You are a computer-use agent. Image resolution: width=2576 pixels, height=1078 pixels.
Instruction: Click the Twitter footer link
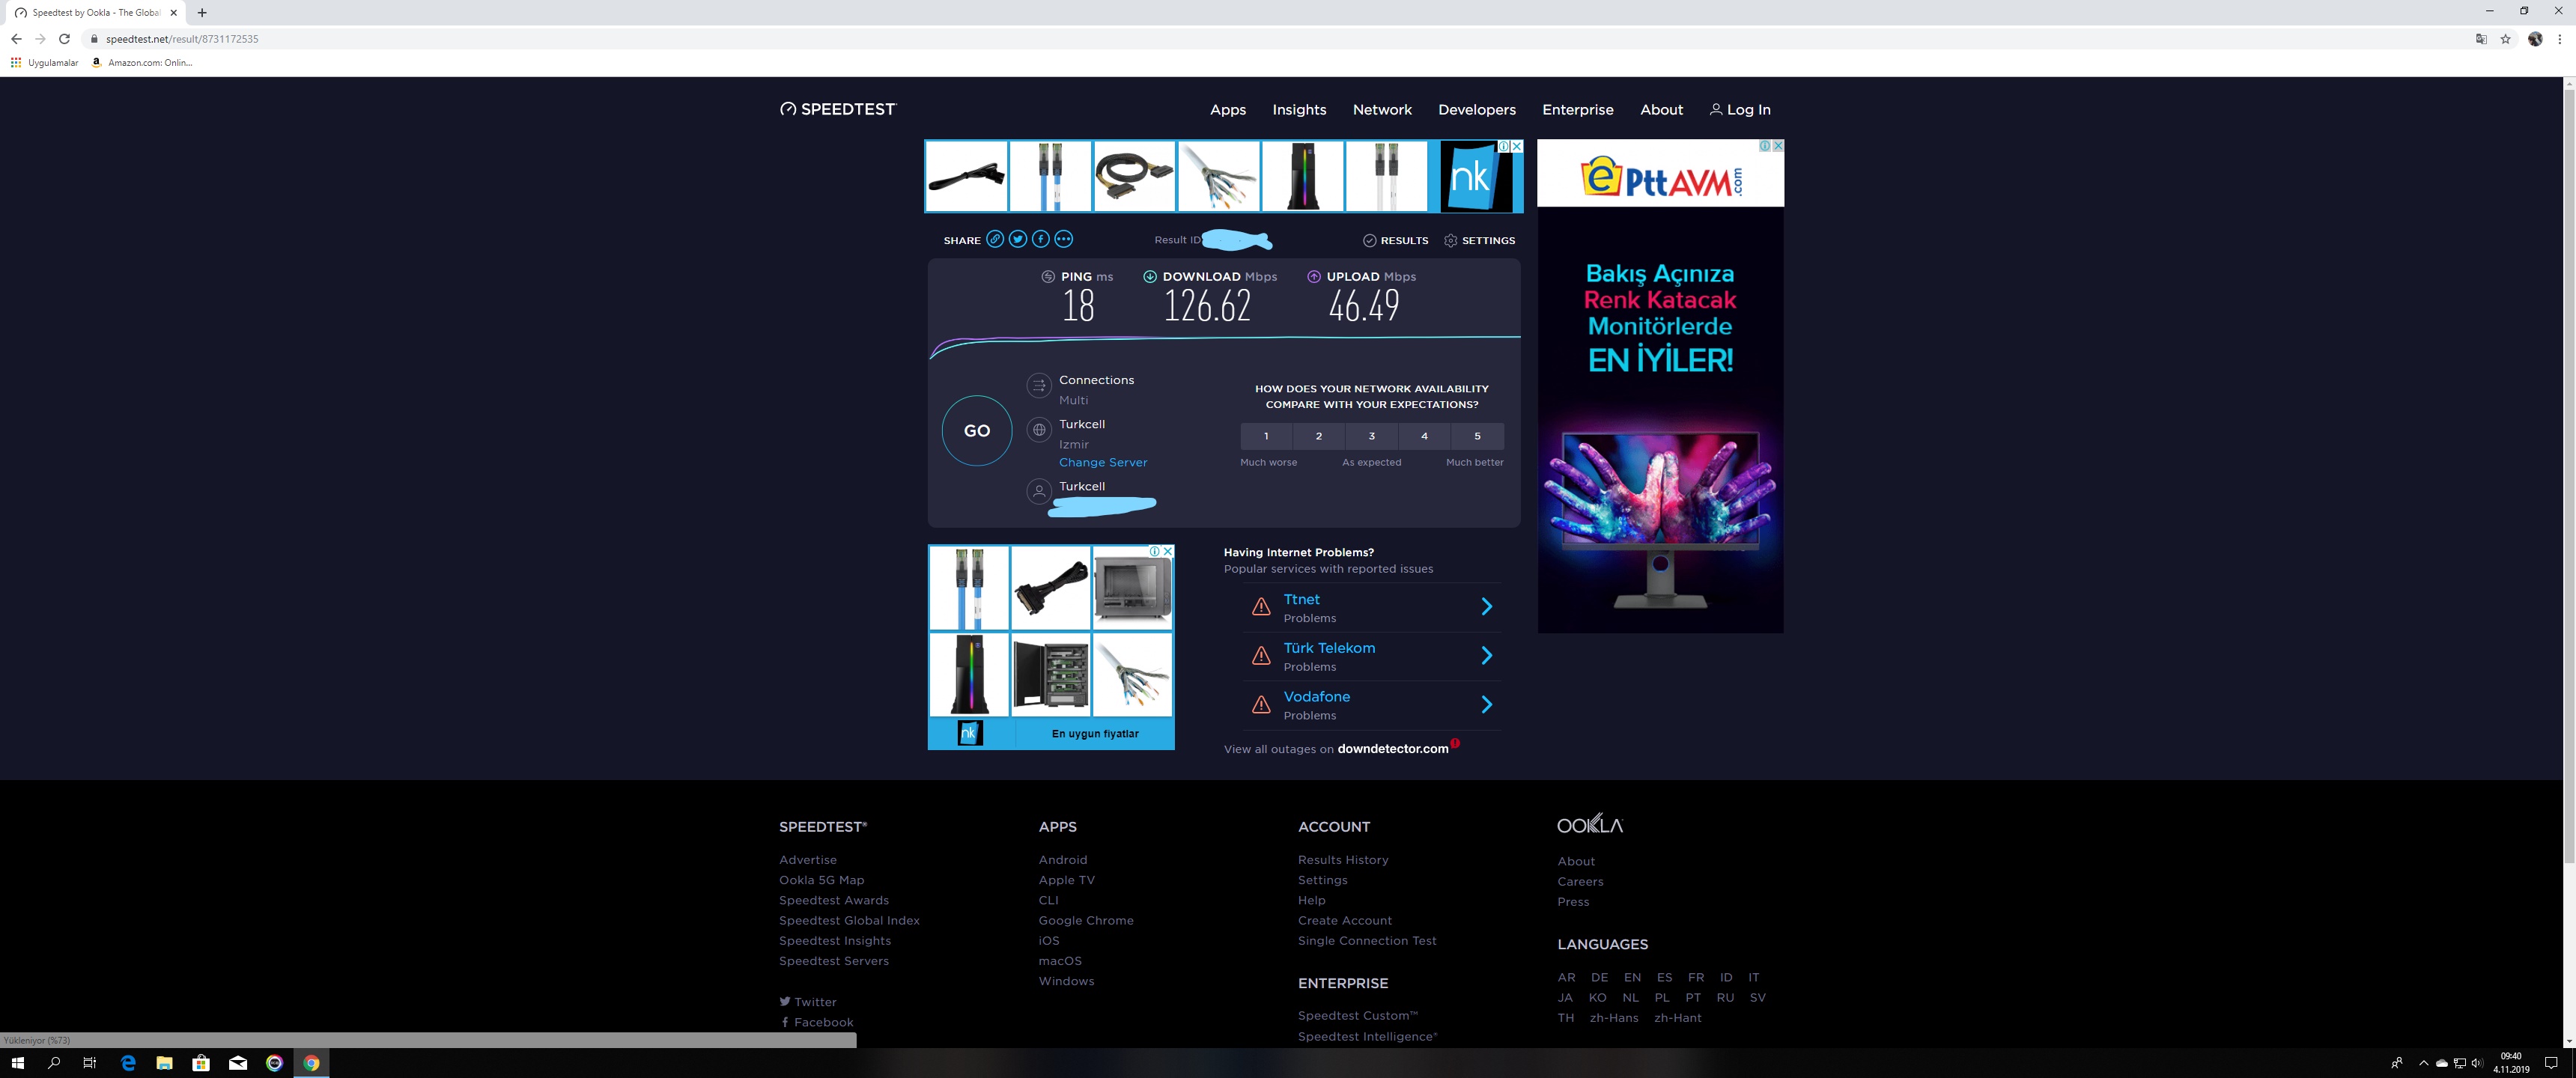click(808, 1002)
